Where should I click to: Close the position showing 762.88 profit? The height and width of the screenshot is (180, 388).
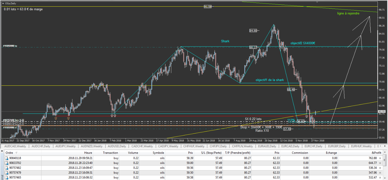[x=380, y=158]
